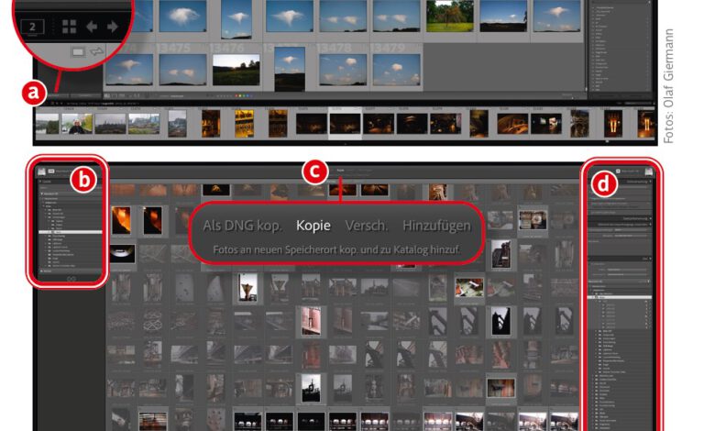The image size is (715, 431).
Task: Choose the large Kopie import option
Action: click(313, 226)
